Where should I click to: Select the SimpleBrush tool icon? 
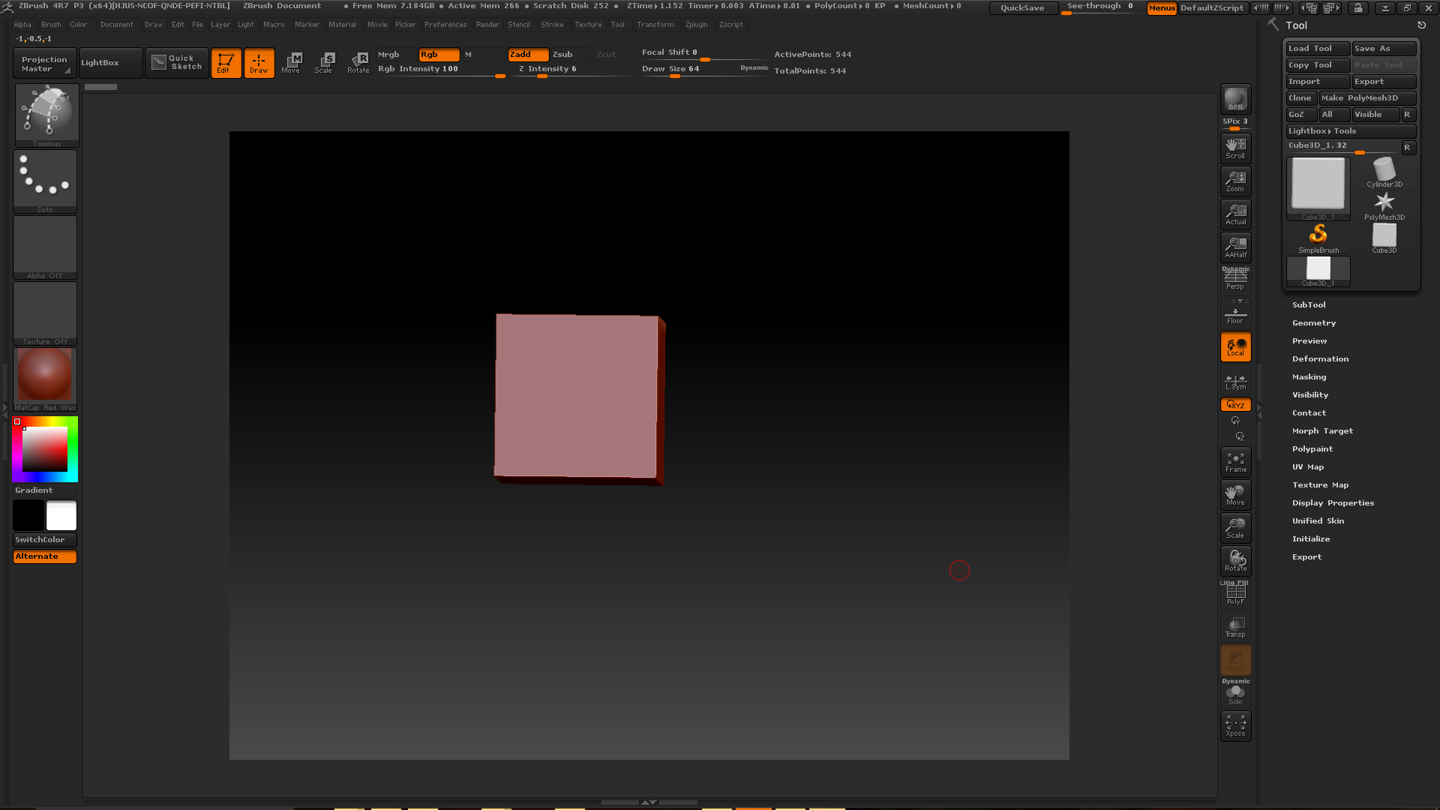1318,238
